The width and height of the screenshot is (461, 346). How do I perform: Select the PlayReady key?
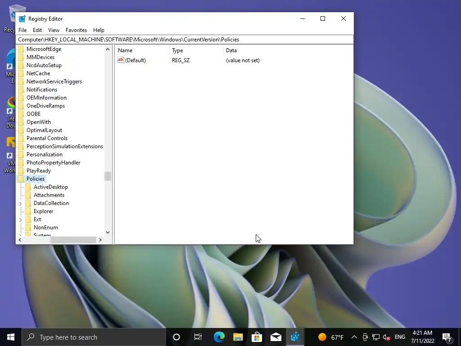tap(39, 171)
